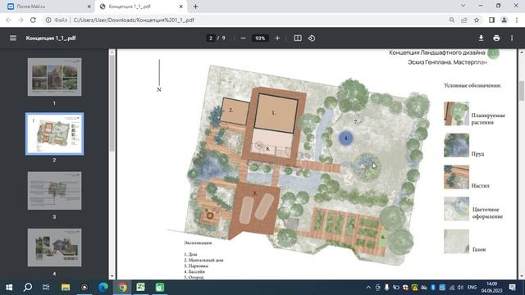Open the notification center
The width and height of the screenshot is (525, 295).
tap(512, 288)
